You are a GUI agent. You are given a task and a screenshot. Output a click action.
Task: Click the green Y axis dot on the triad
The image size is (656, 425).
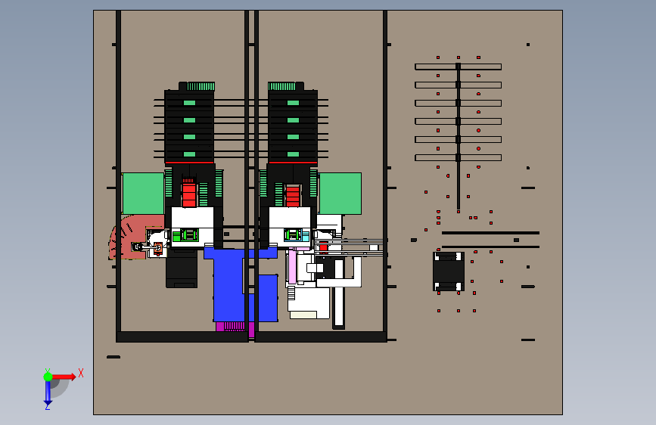[48, 377]
